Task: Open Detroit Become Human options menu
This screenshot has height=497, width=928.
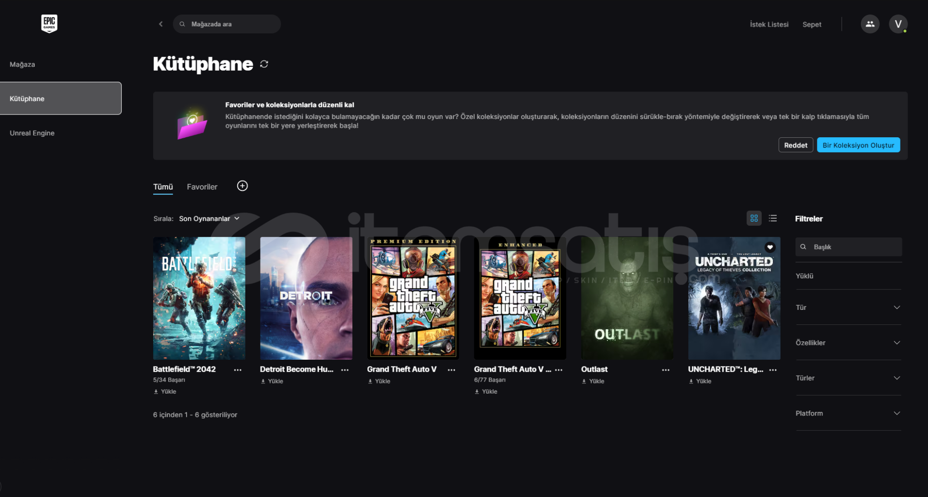Action: 345,370
